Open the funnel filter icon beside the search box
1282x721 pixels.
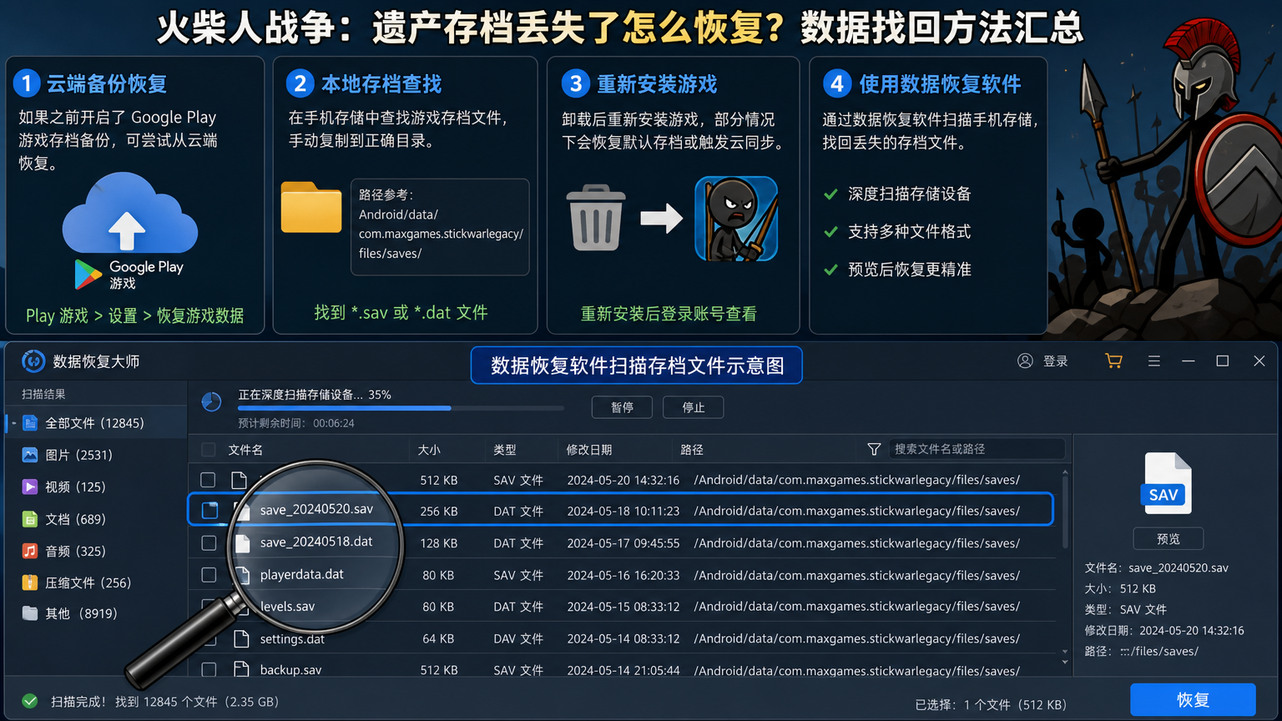[x=874, y=449]
